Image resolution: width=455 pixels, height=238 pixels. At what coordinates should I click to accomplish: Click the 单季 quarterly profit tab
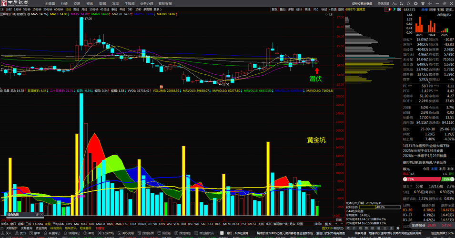[424, 10]
